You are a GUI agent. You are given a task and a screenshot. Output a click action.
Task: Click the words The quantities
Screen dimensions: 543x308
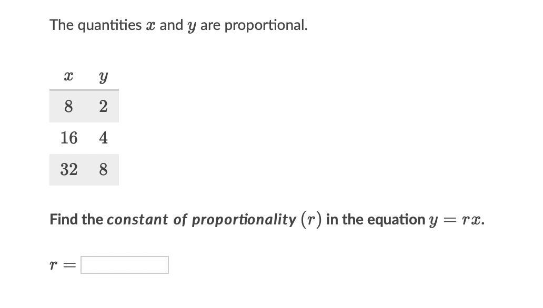(x=96, y=25)
